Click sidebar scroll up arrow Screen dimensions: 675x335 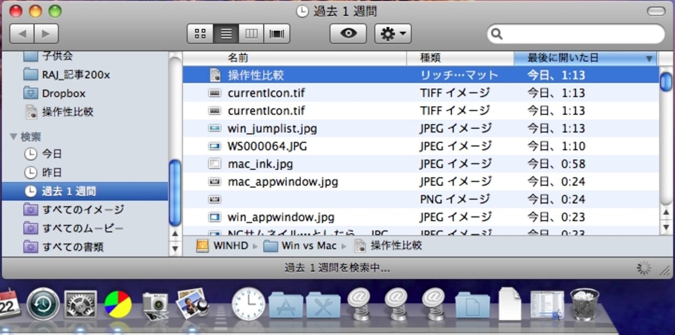click(175, 233)
